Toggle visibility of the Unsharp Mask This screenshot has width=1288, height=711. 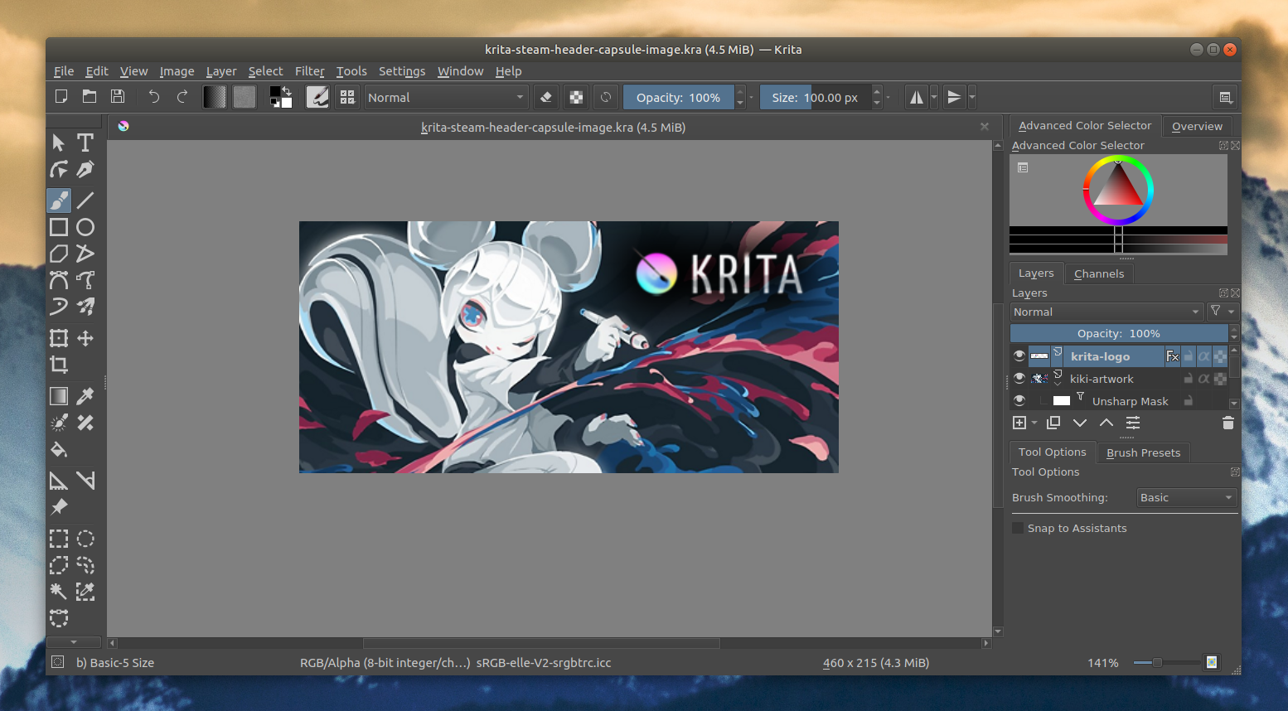(x=1019, y=400)
